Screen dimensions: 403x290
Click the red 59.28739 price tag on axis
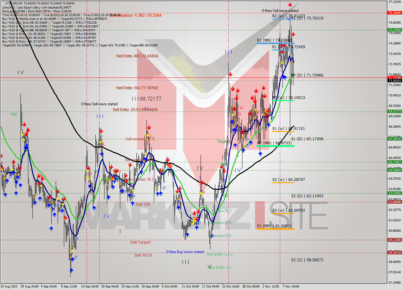(395, 252)
